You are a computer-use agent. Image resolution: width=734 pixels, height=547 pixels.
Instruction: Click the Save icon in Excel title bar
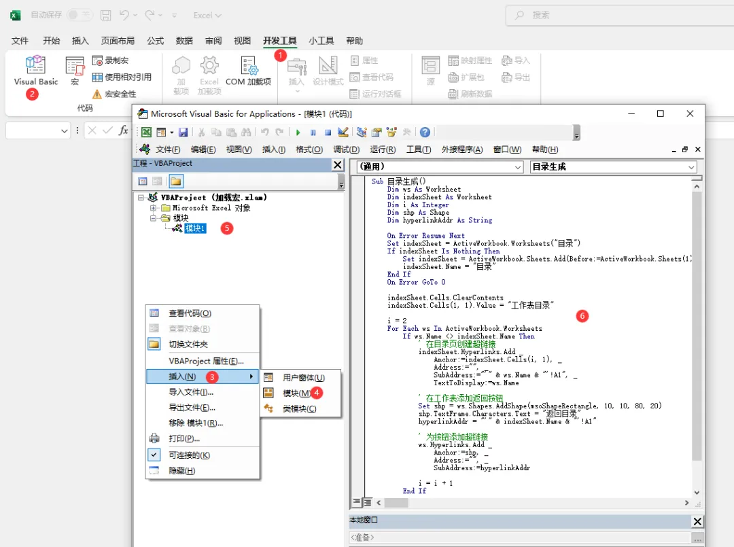click(x=106, y=15)
